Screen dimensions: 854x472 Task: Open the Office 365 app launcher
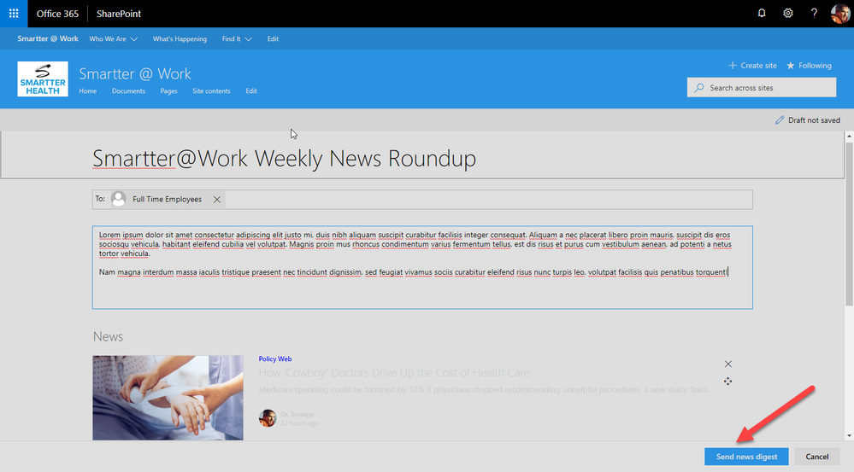pyautogui.click(x=14, y=14)
